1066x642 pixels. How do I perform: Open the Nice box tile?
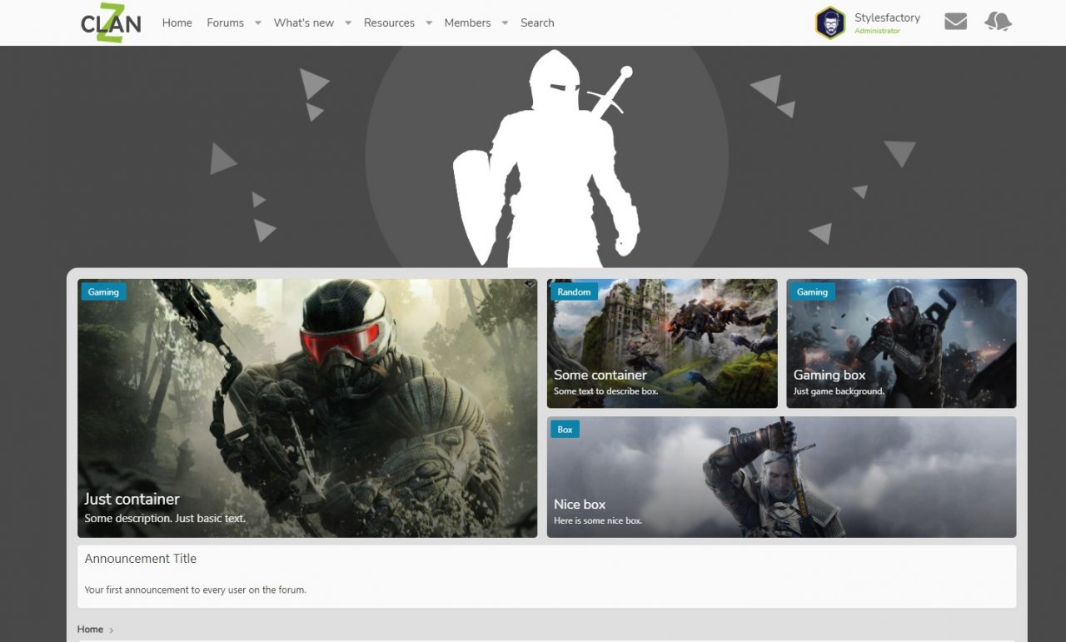(780, 476)
